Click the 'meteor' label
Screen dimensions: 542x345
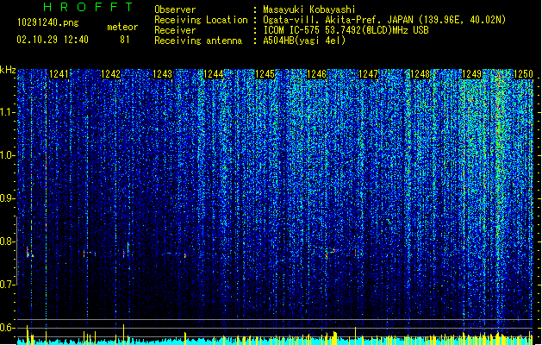pyautogui.click(x=122, y=27)
